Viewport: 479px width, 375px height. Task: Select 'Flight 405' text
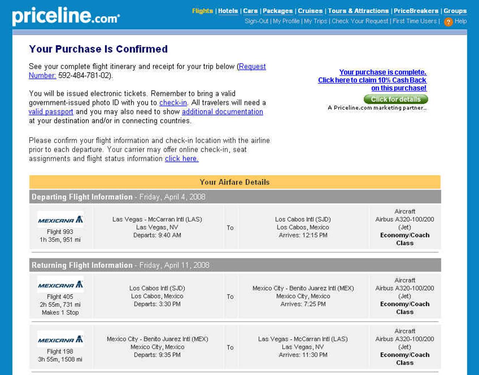tap(60, 297)
